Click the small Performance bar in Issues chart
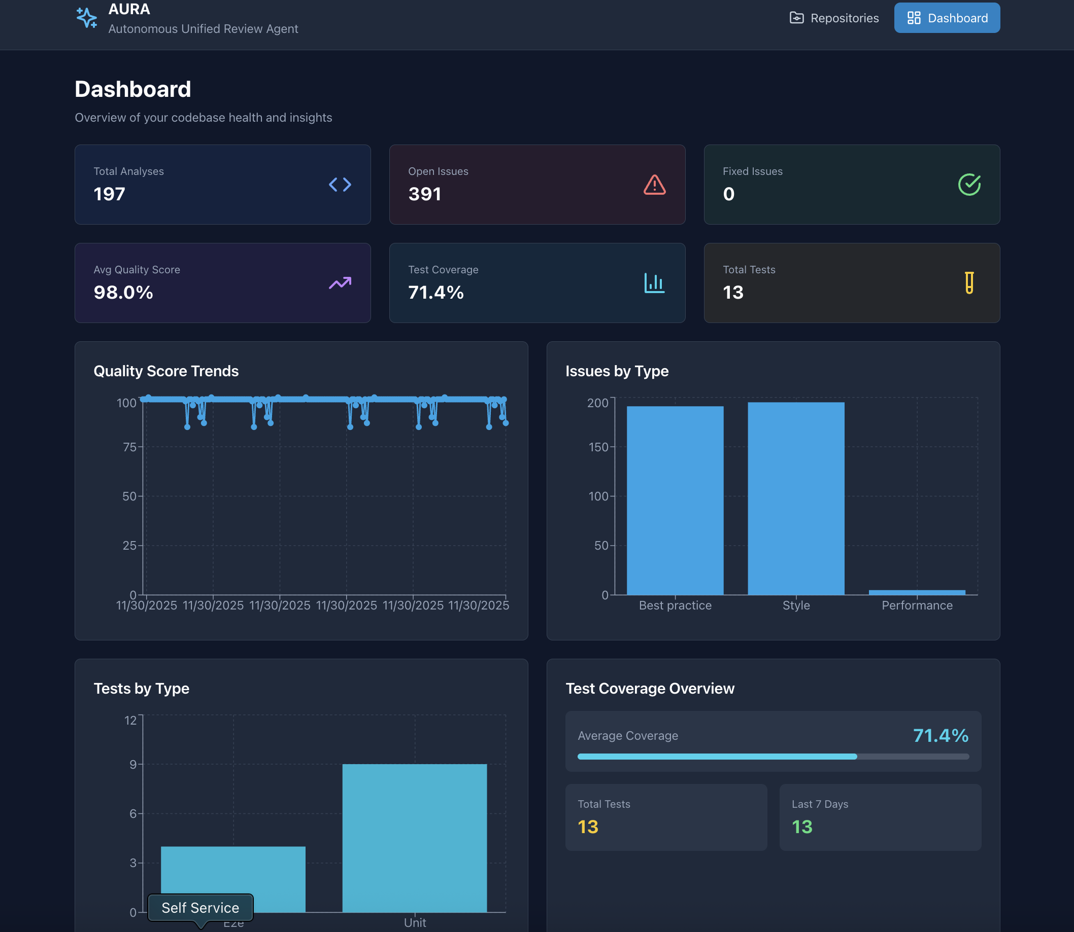This screenshot has width=1074, height=932. click(x=917, y=592)
